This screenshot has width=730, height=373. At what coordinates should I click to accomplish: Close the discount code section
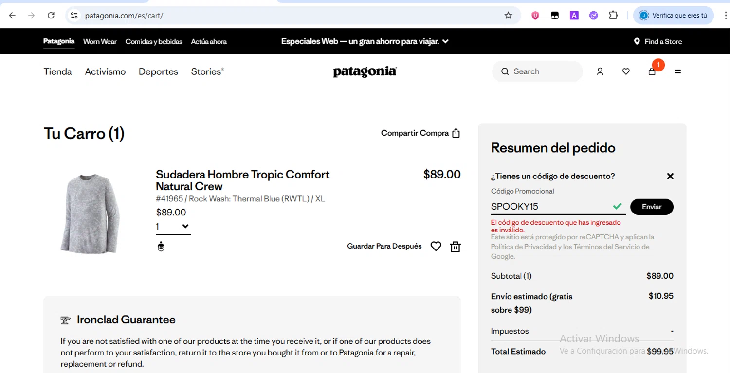(670, 176)
